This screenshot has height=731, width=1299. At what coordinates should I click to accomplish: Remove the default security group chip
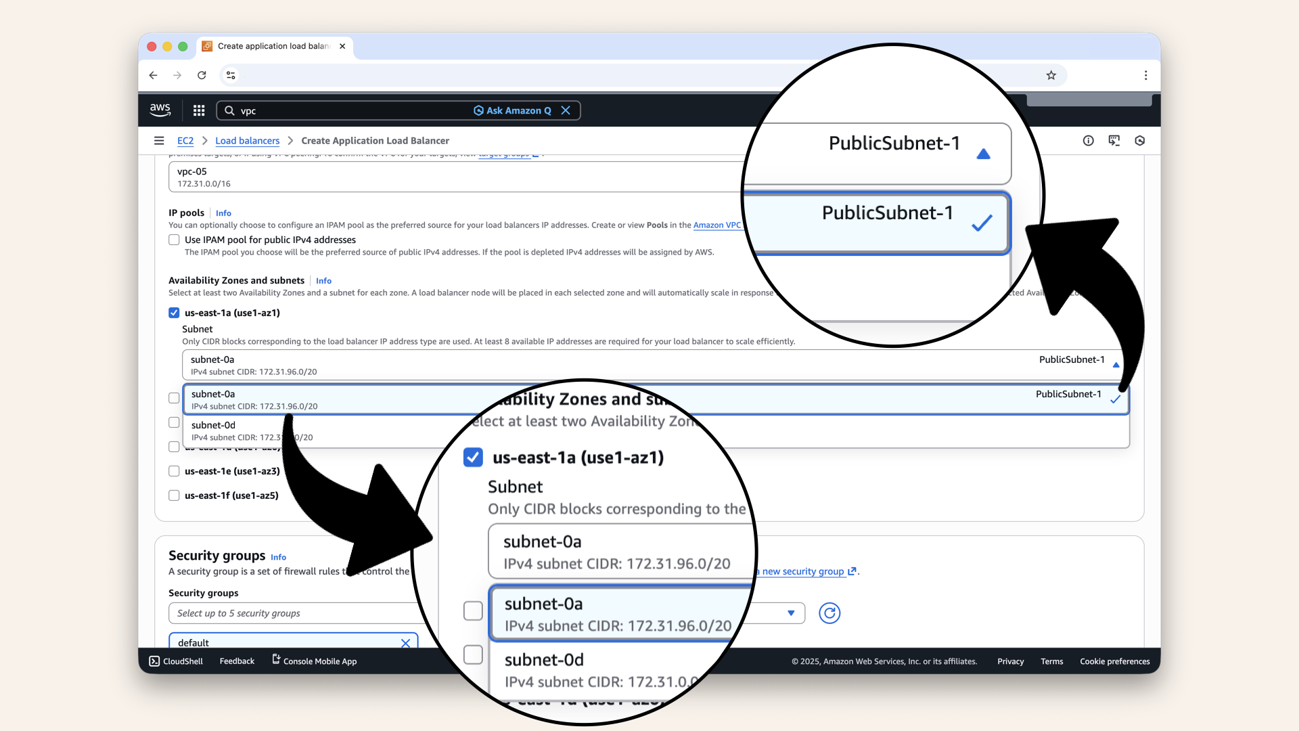[406, 642]
